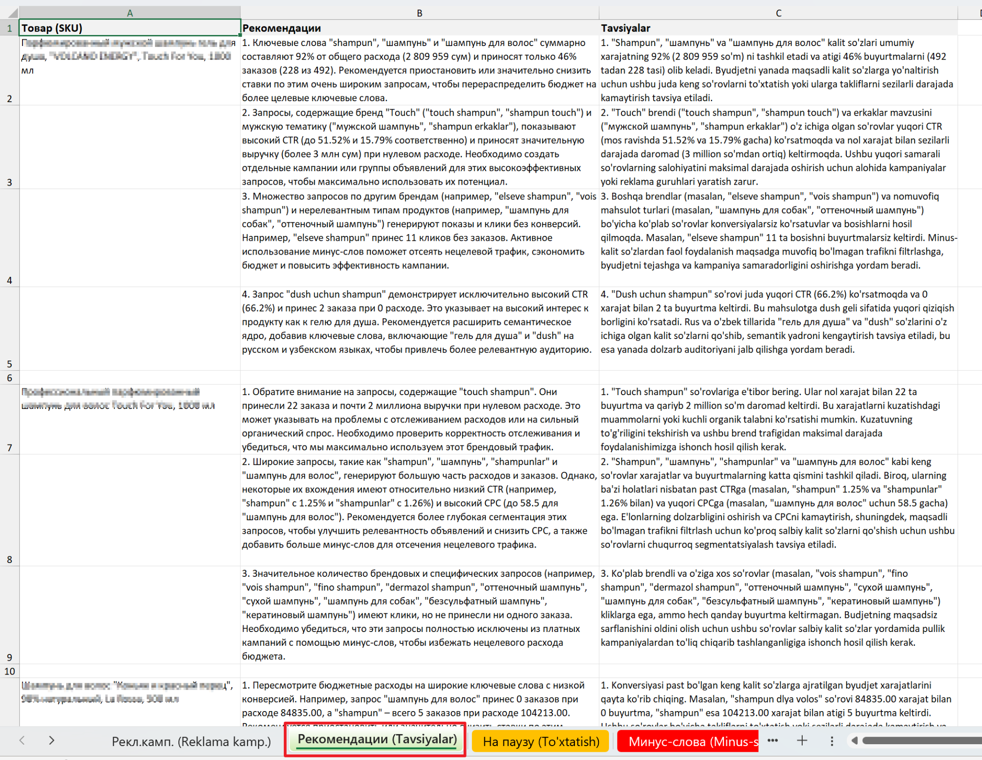This screenshot has height=760, width=982.
Task: Select column A by its header
Action: tap(129, 13)
